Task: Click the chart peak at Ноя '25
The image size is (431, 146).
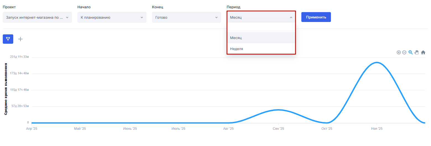Action: (377, 62)
